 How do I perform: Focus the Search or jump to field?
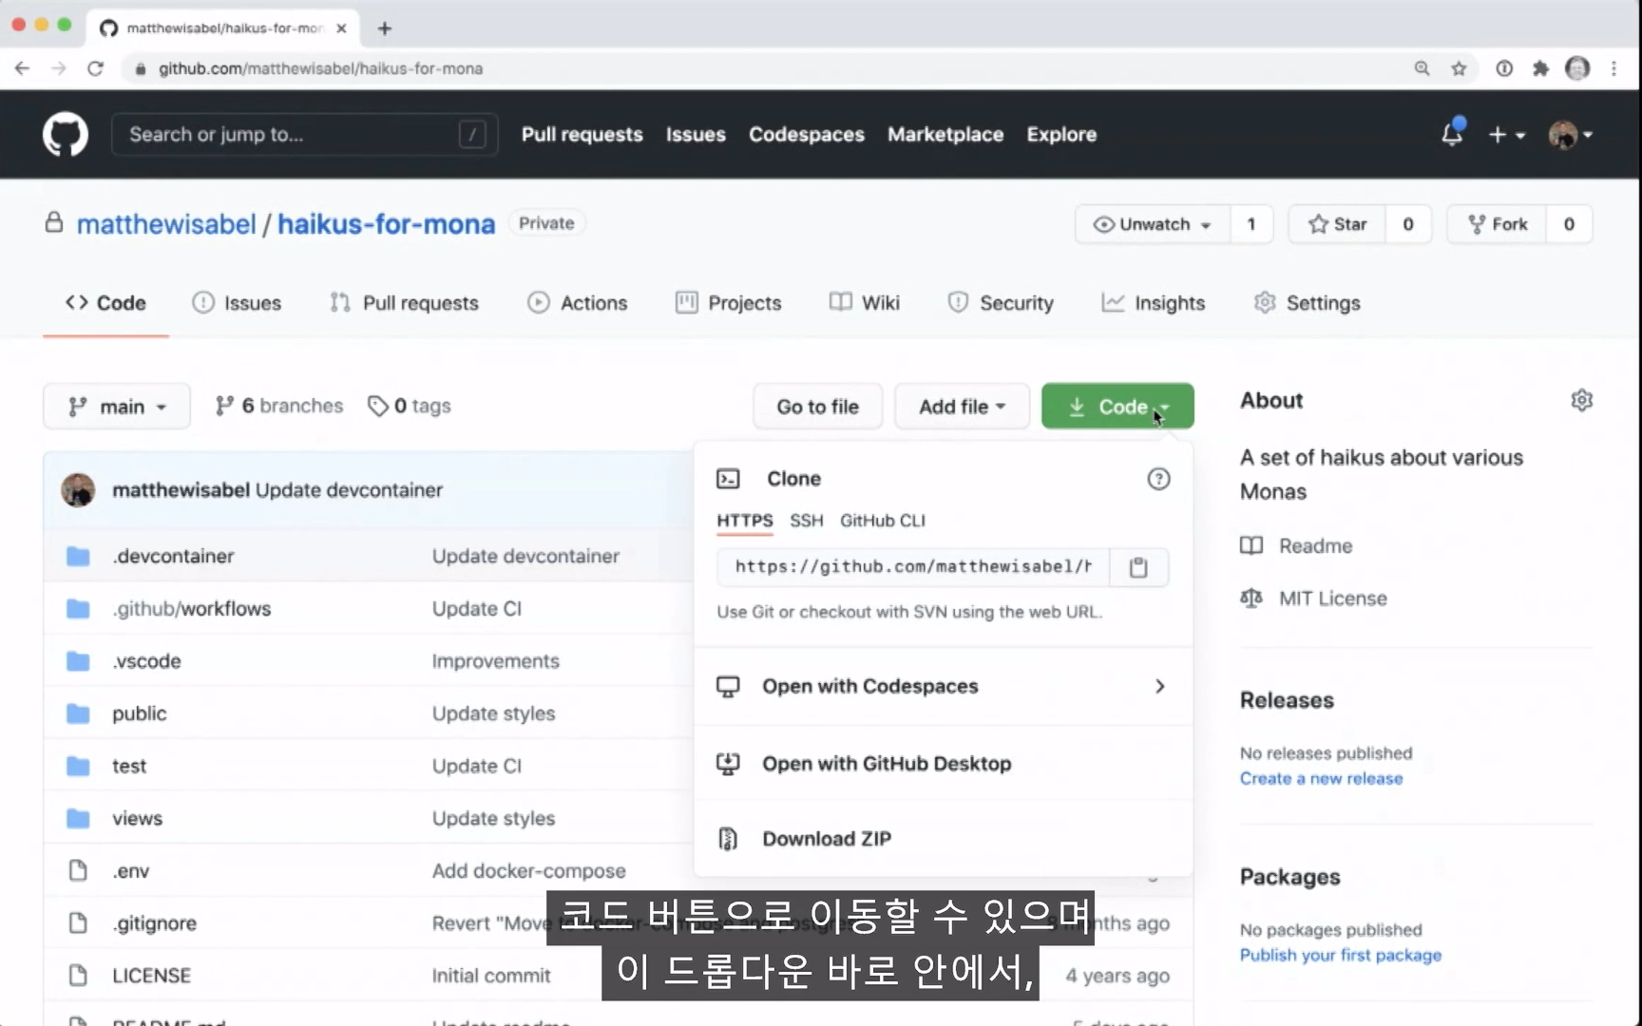[304, 135]
